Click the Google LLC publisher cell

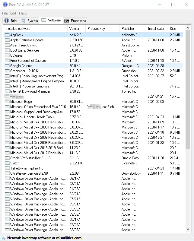pos(130,66)
